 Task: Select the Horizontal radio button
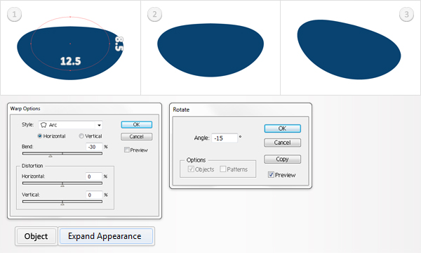coord(40,136)
